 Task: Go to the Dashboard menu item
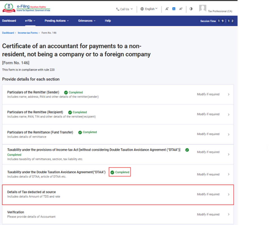pos(9,21)
